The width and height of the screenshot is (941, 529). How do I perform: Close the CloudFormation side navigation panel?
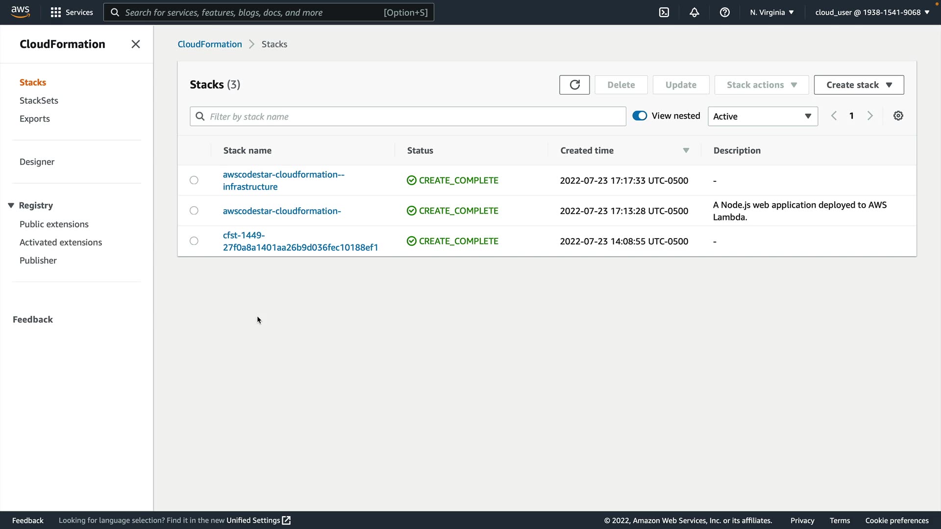click(136, 44)
